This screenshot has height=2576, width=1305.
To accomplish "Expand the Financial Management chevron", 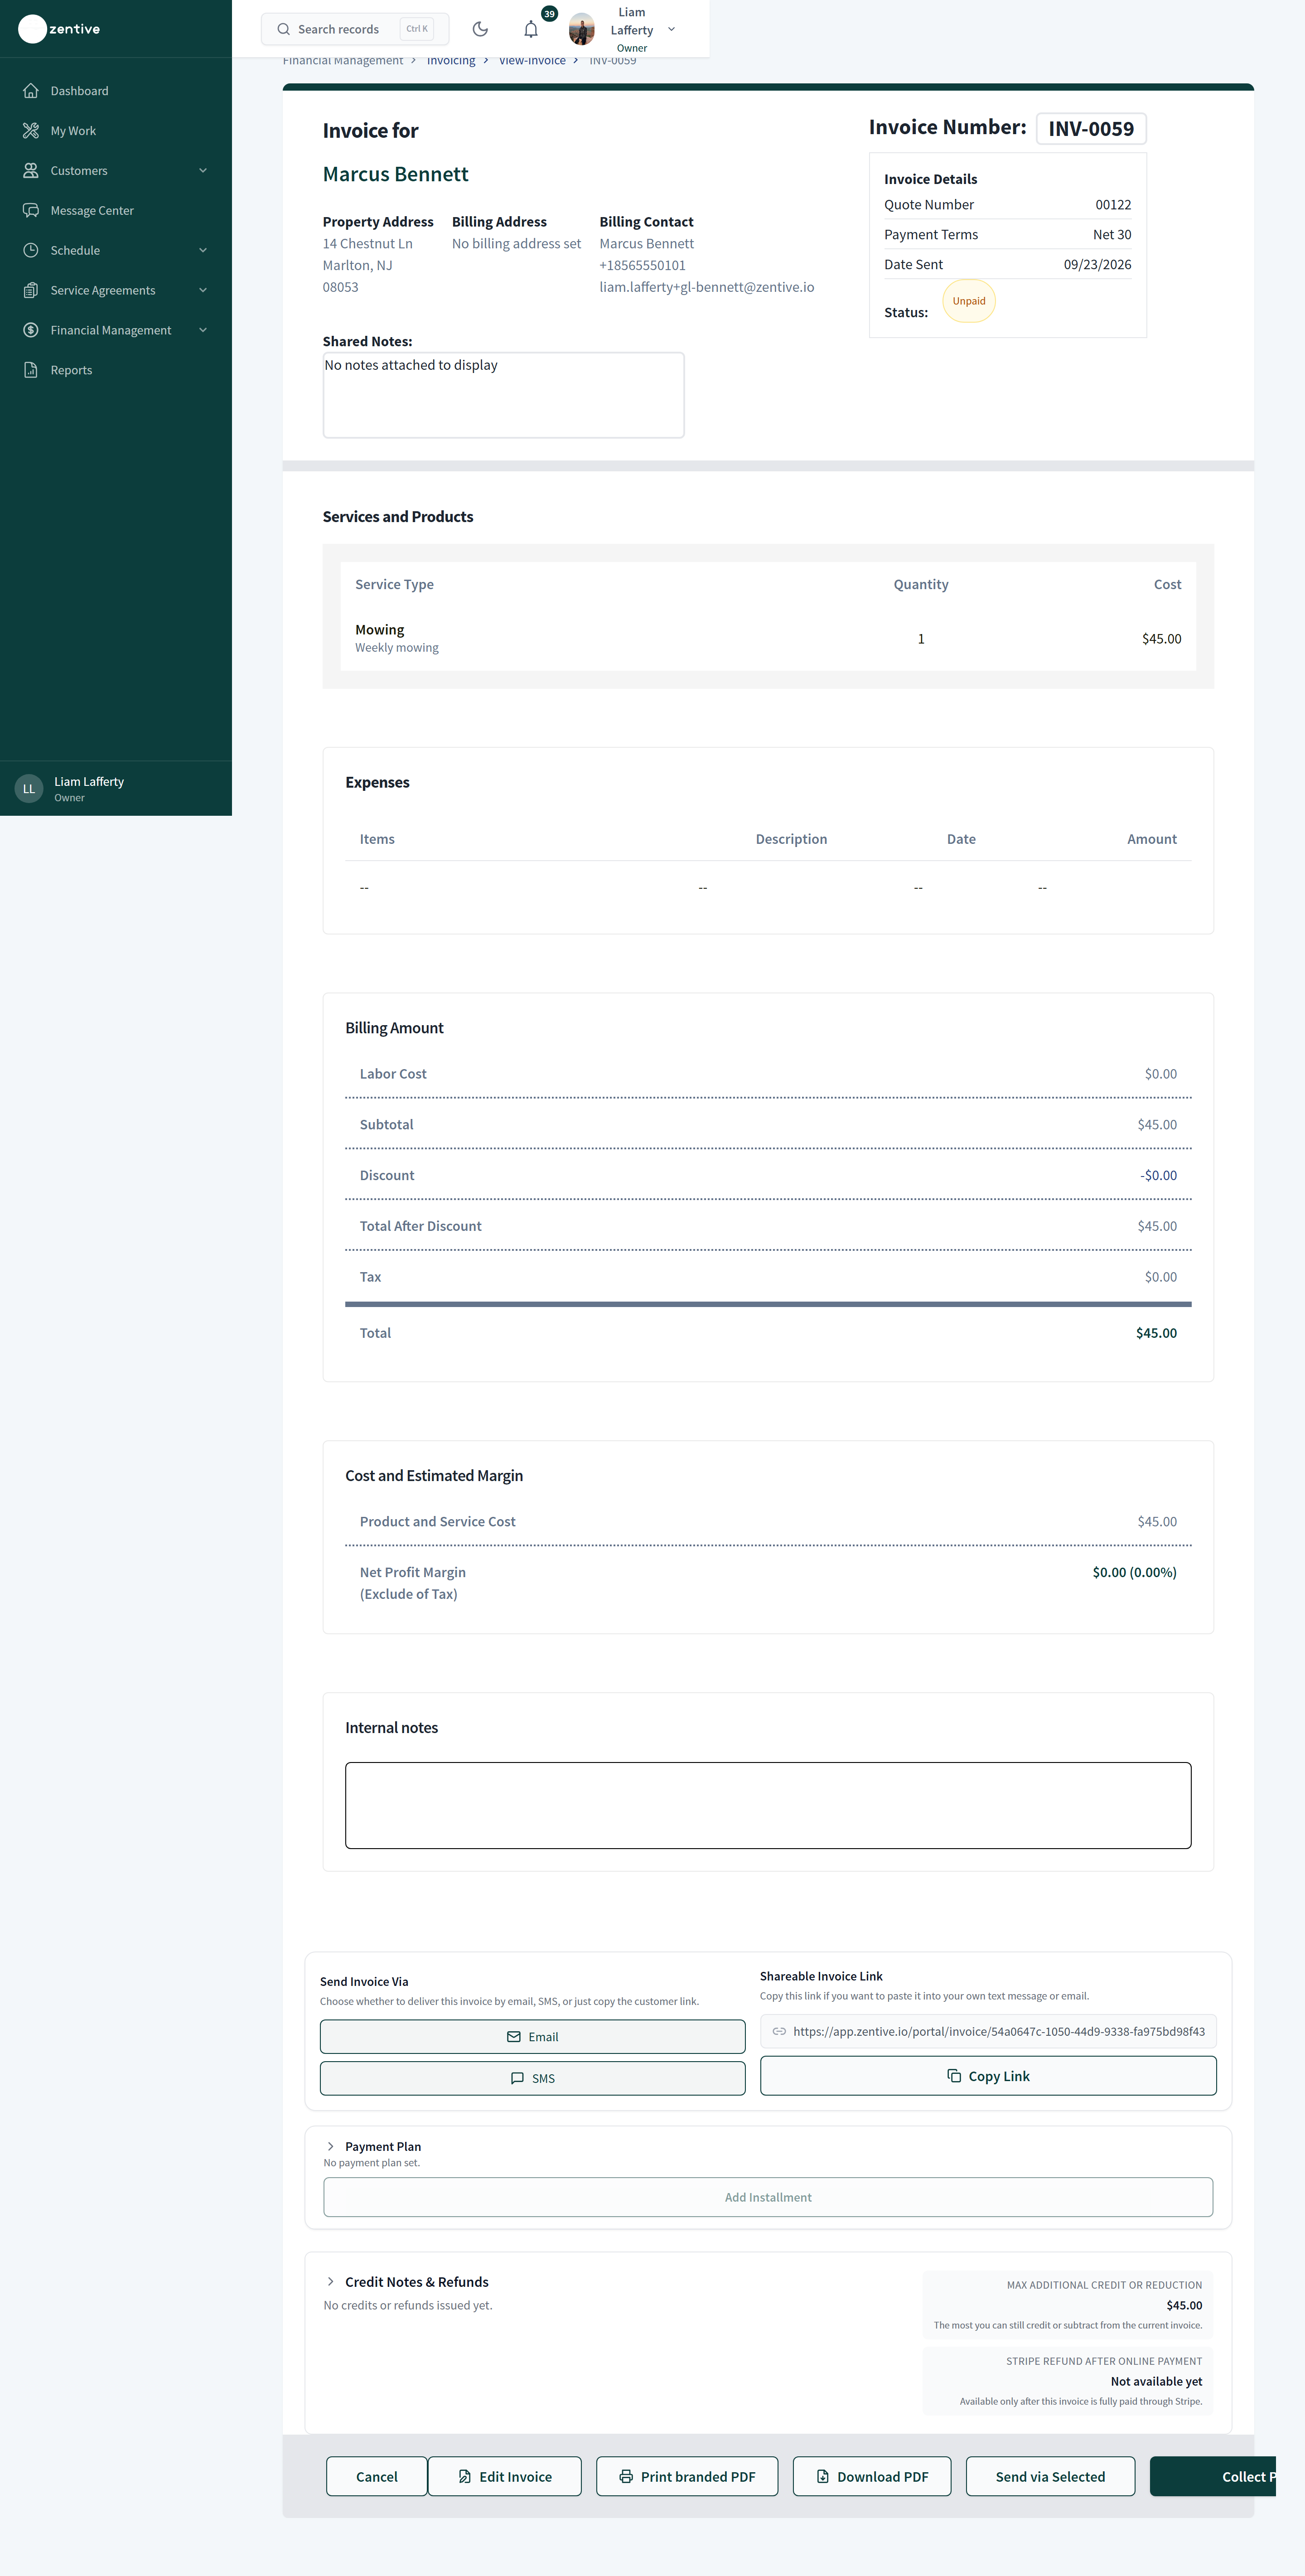I will click(x=203, y=330).
